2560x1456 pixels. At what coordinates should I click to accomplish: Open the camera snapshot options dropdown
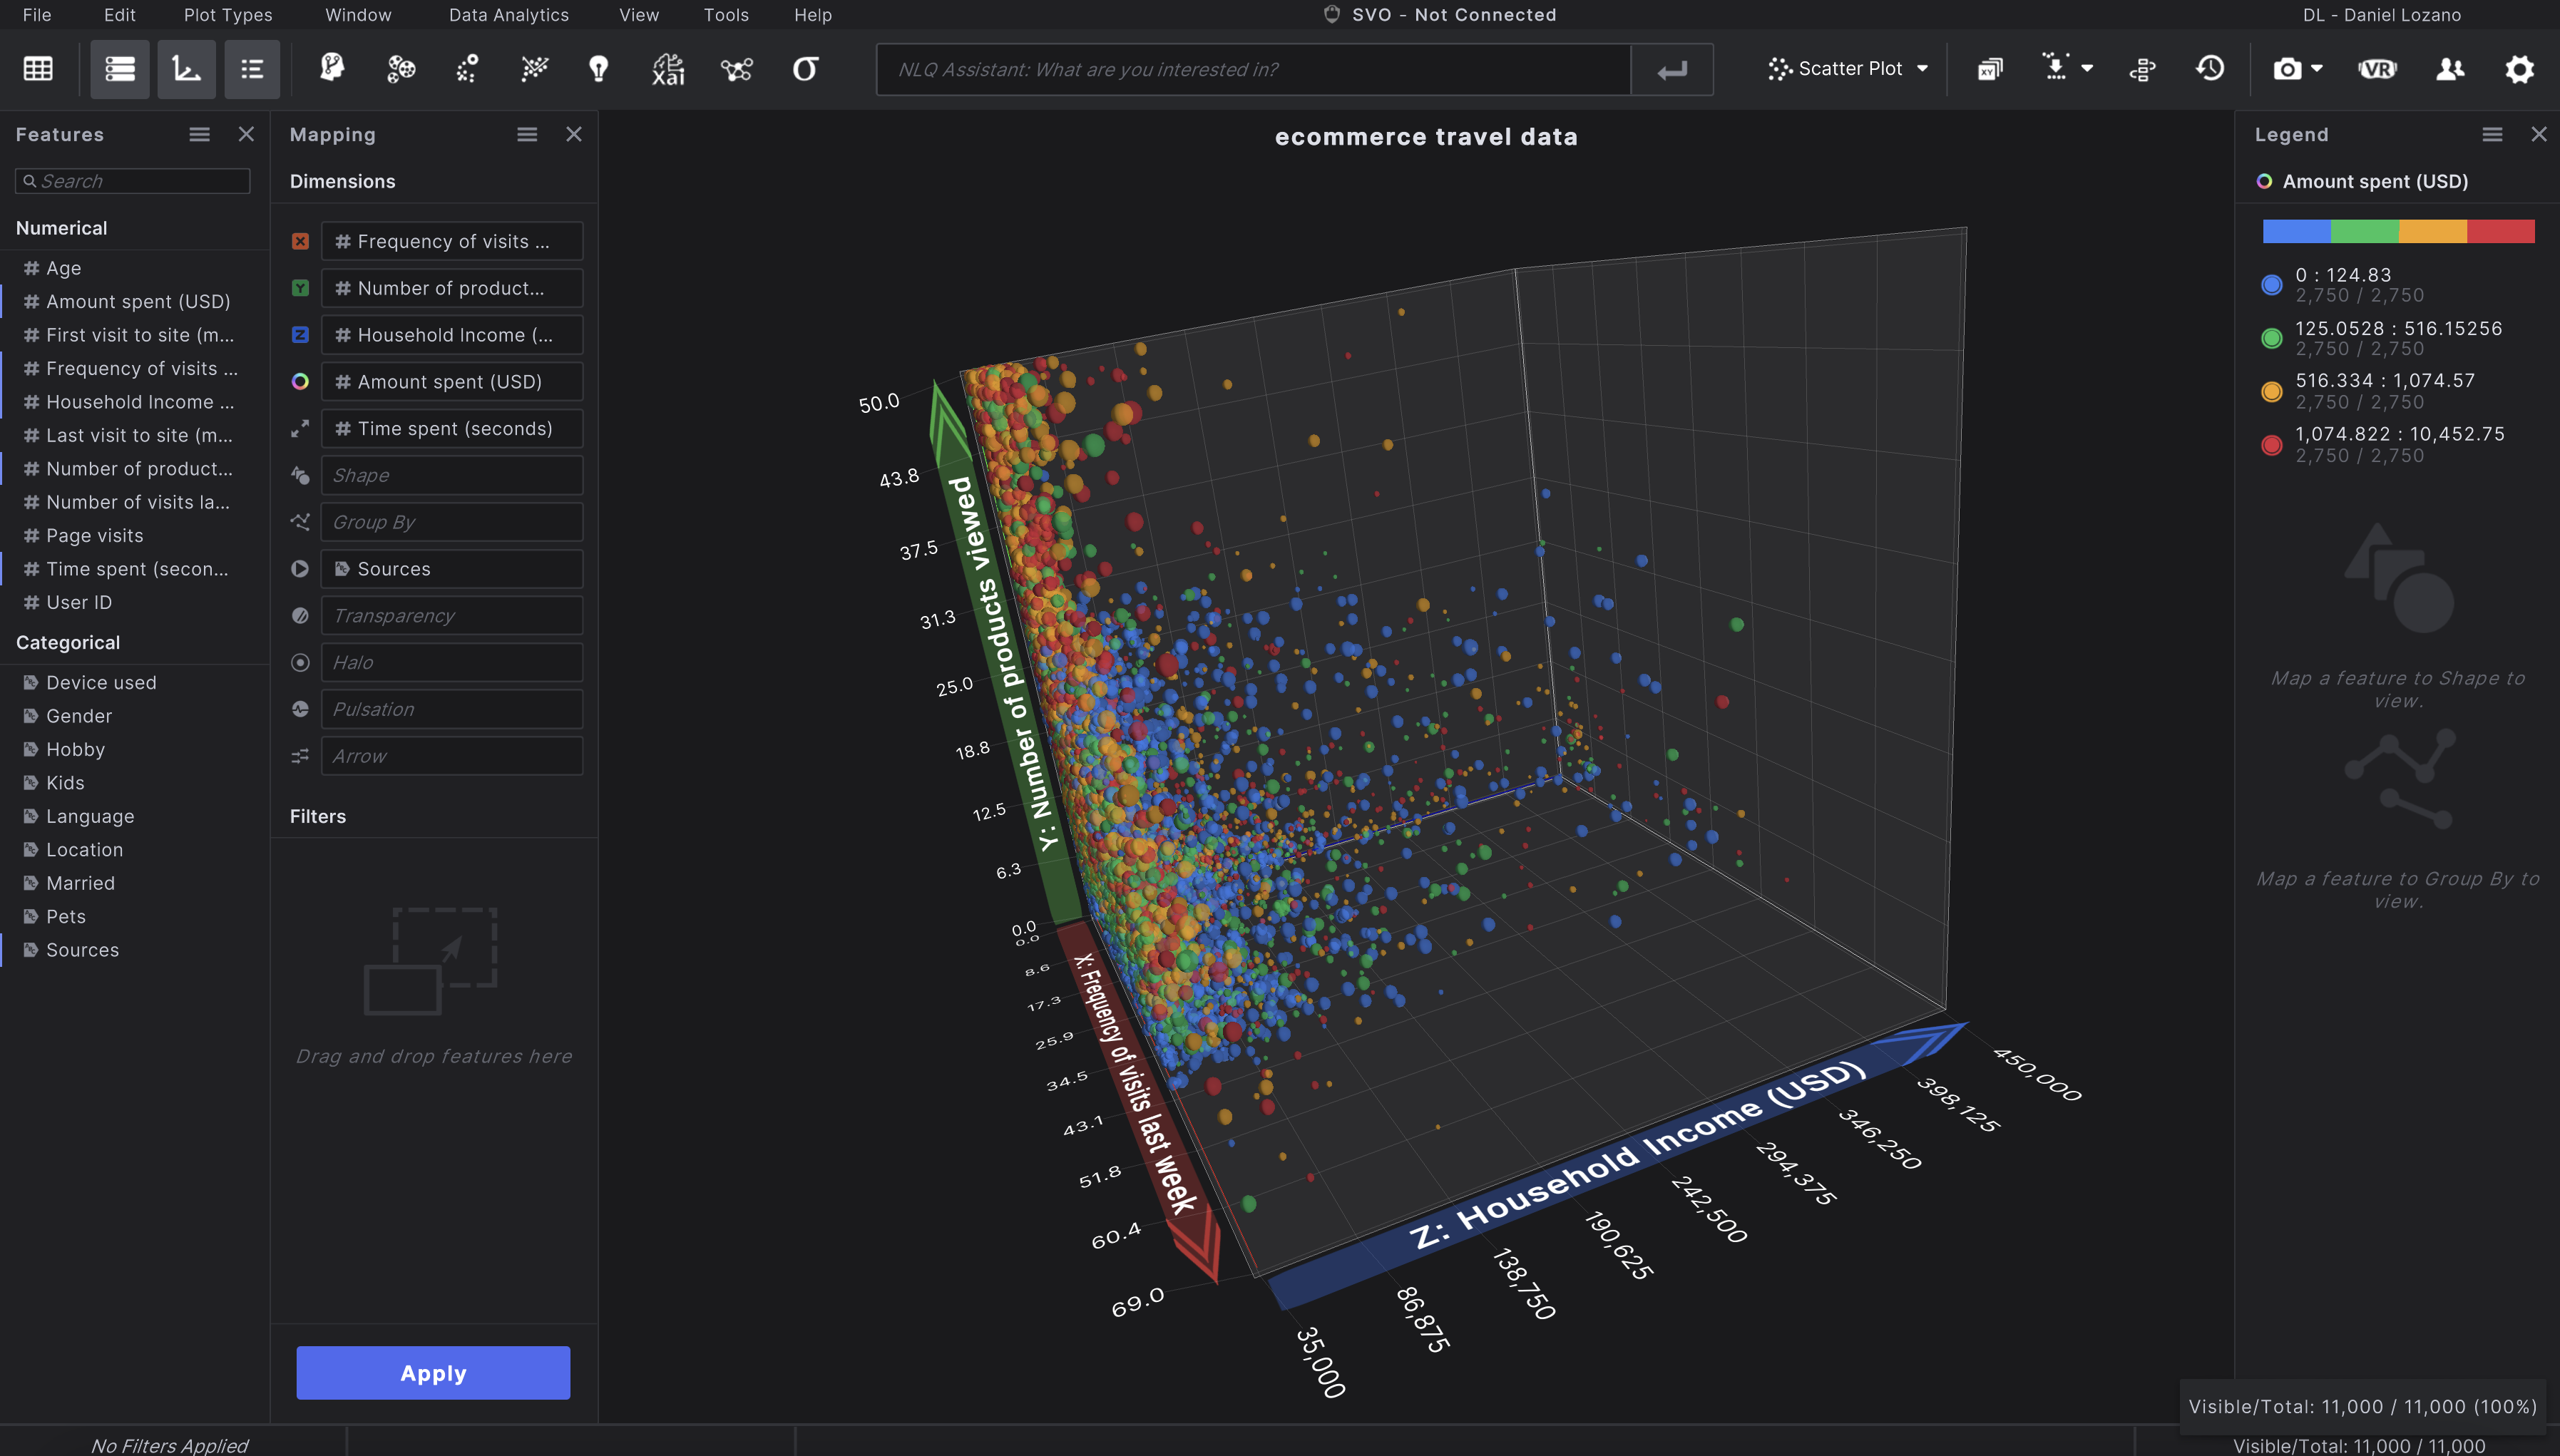(x=2317, y=69)
